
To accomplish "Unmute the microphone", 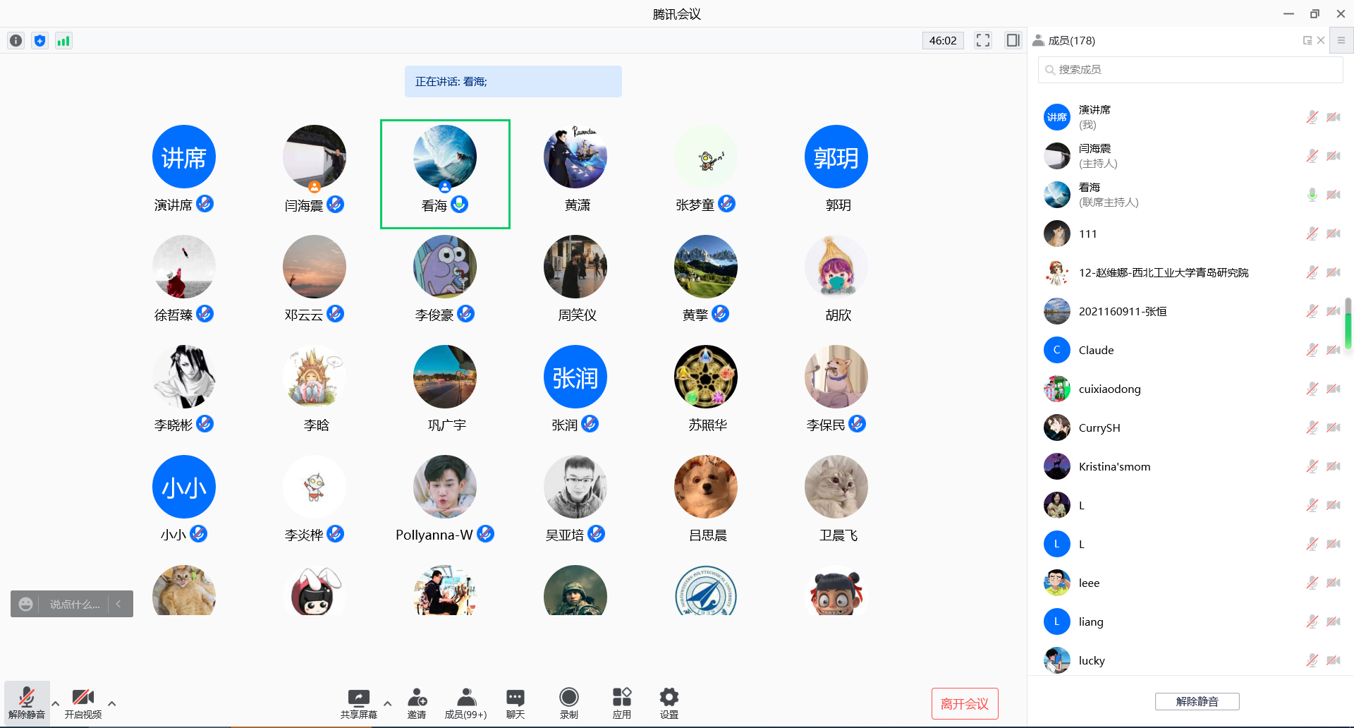I will (26, 703).
